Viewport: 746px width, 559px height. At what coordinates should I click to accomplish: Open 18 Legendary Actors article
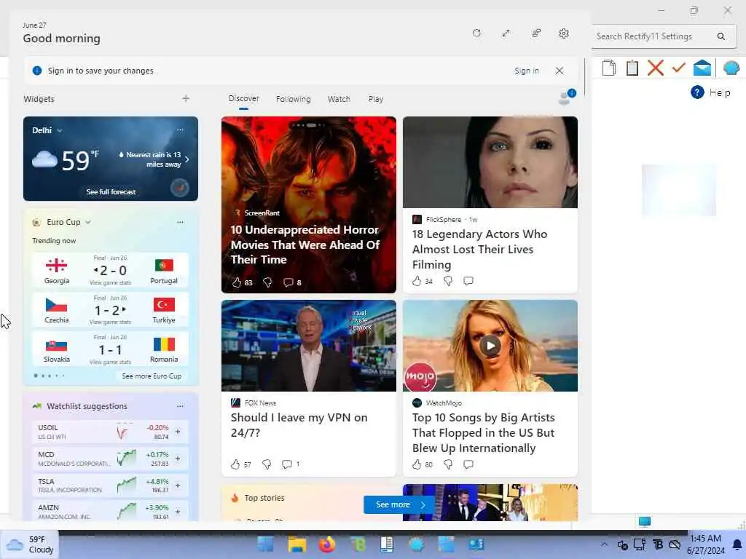(490, 205)
